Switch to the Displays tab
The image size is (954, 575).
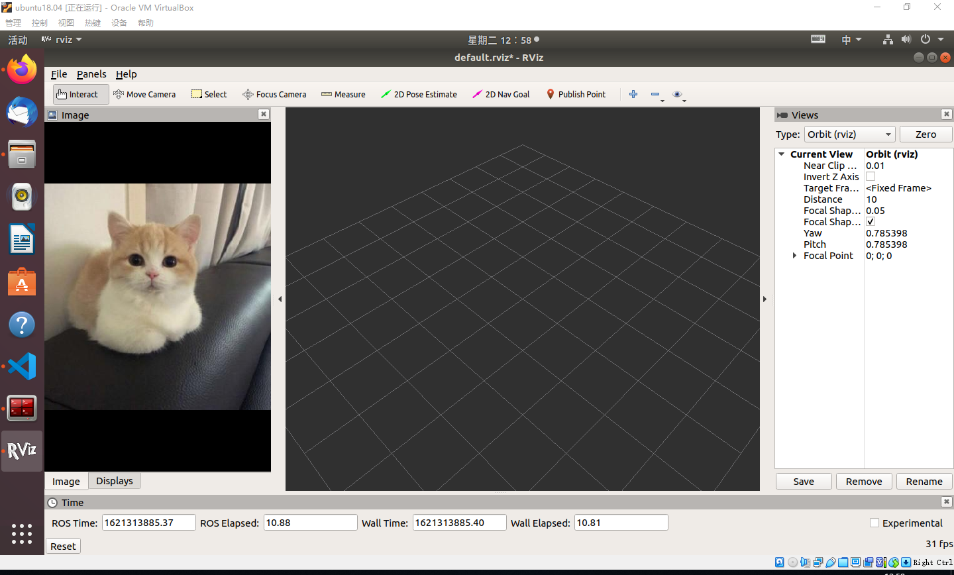pos(114,480)
